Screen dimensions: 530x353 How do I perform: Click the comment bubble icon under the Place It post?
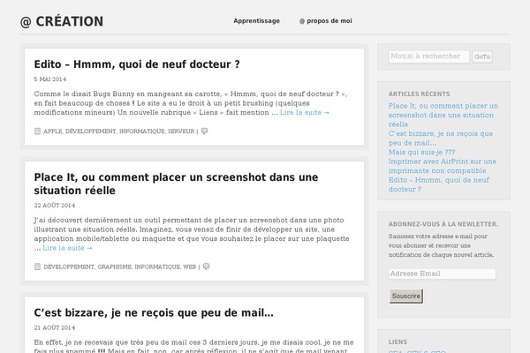pos(206,267)
